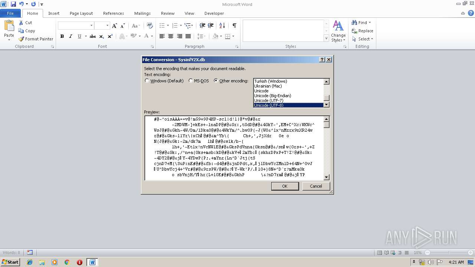Click the Cut scissors icon
The height and width of the screenshot is (267, 475).
click(21, 23)
